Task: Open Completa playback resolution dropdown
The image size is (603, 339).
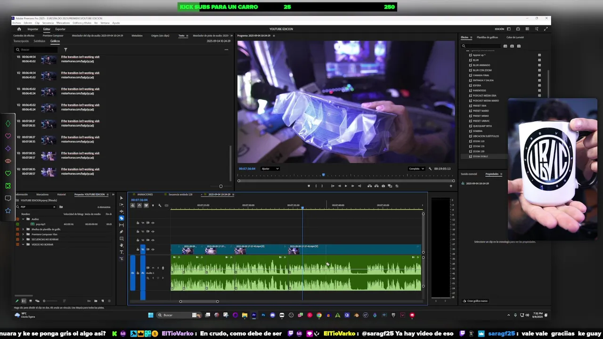Action: [x=416, y=169]
